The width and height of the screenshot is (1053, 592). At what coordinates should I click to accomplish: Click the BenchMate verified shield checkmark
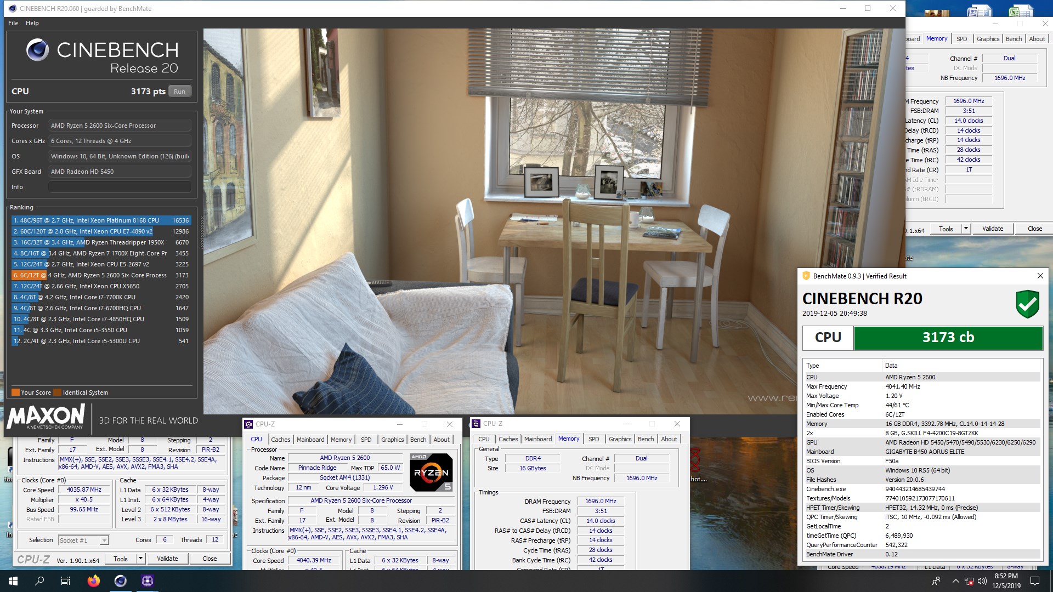click(1027, 304)
